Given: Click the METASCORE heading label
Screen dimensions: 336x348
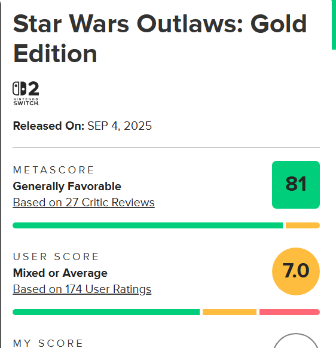Looking at the screenshot, I should (x=54, y=170).
